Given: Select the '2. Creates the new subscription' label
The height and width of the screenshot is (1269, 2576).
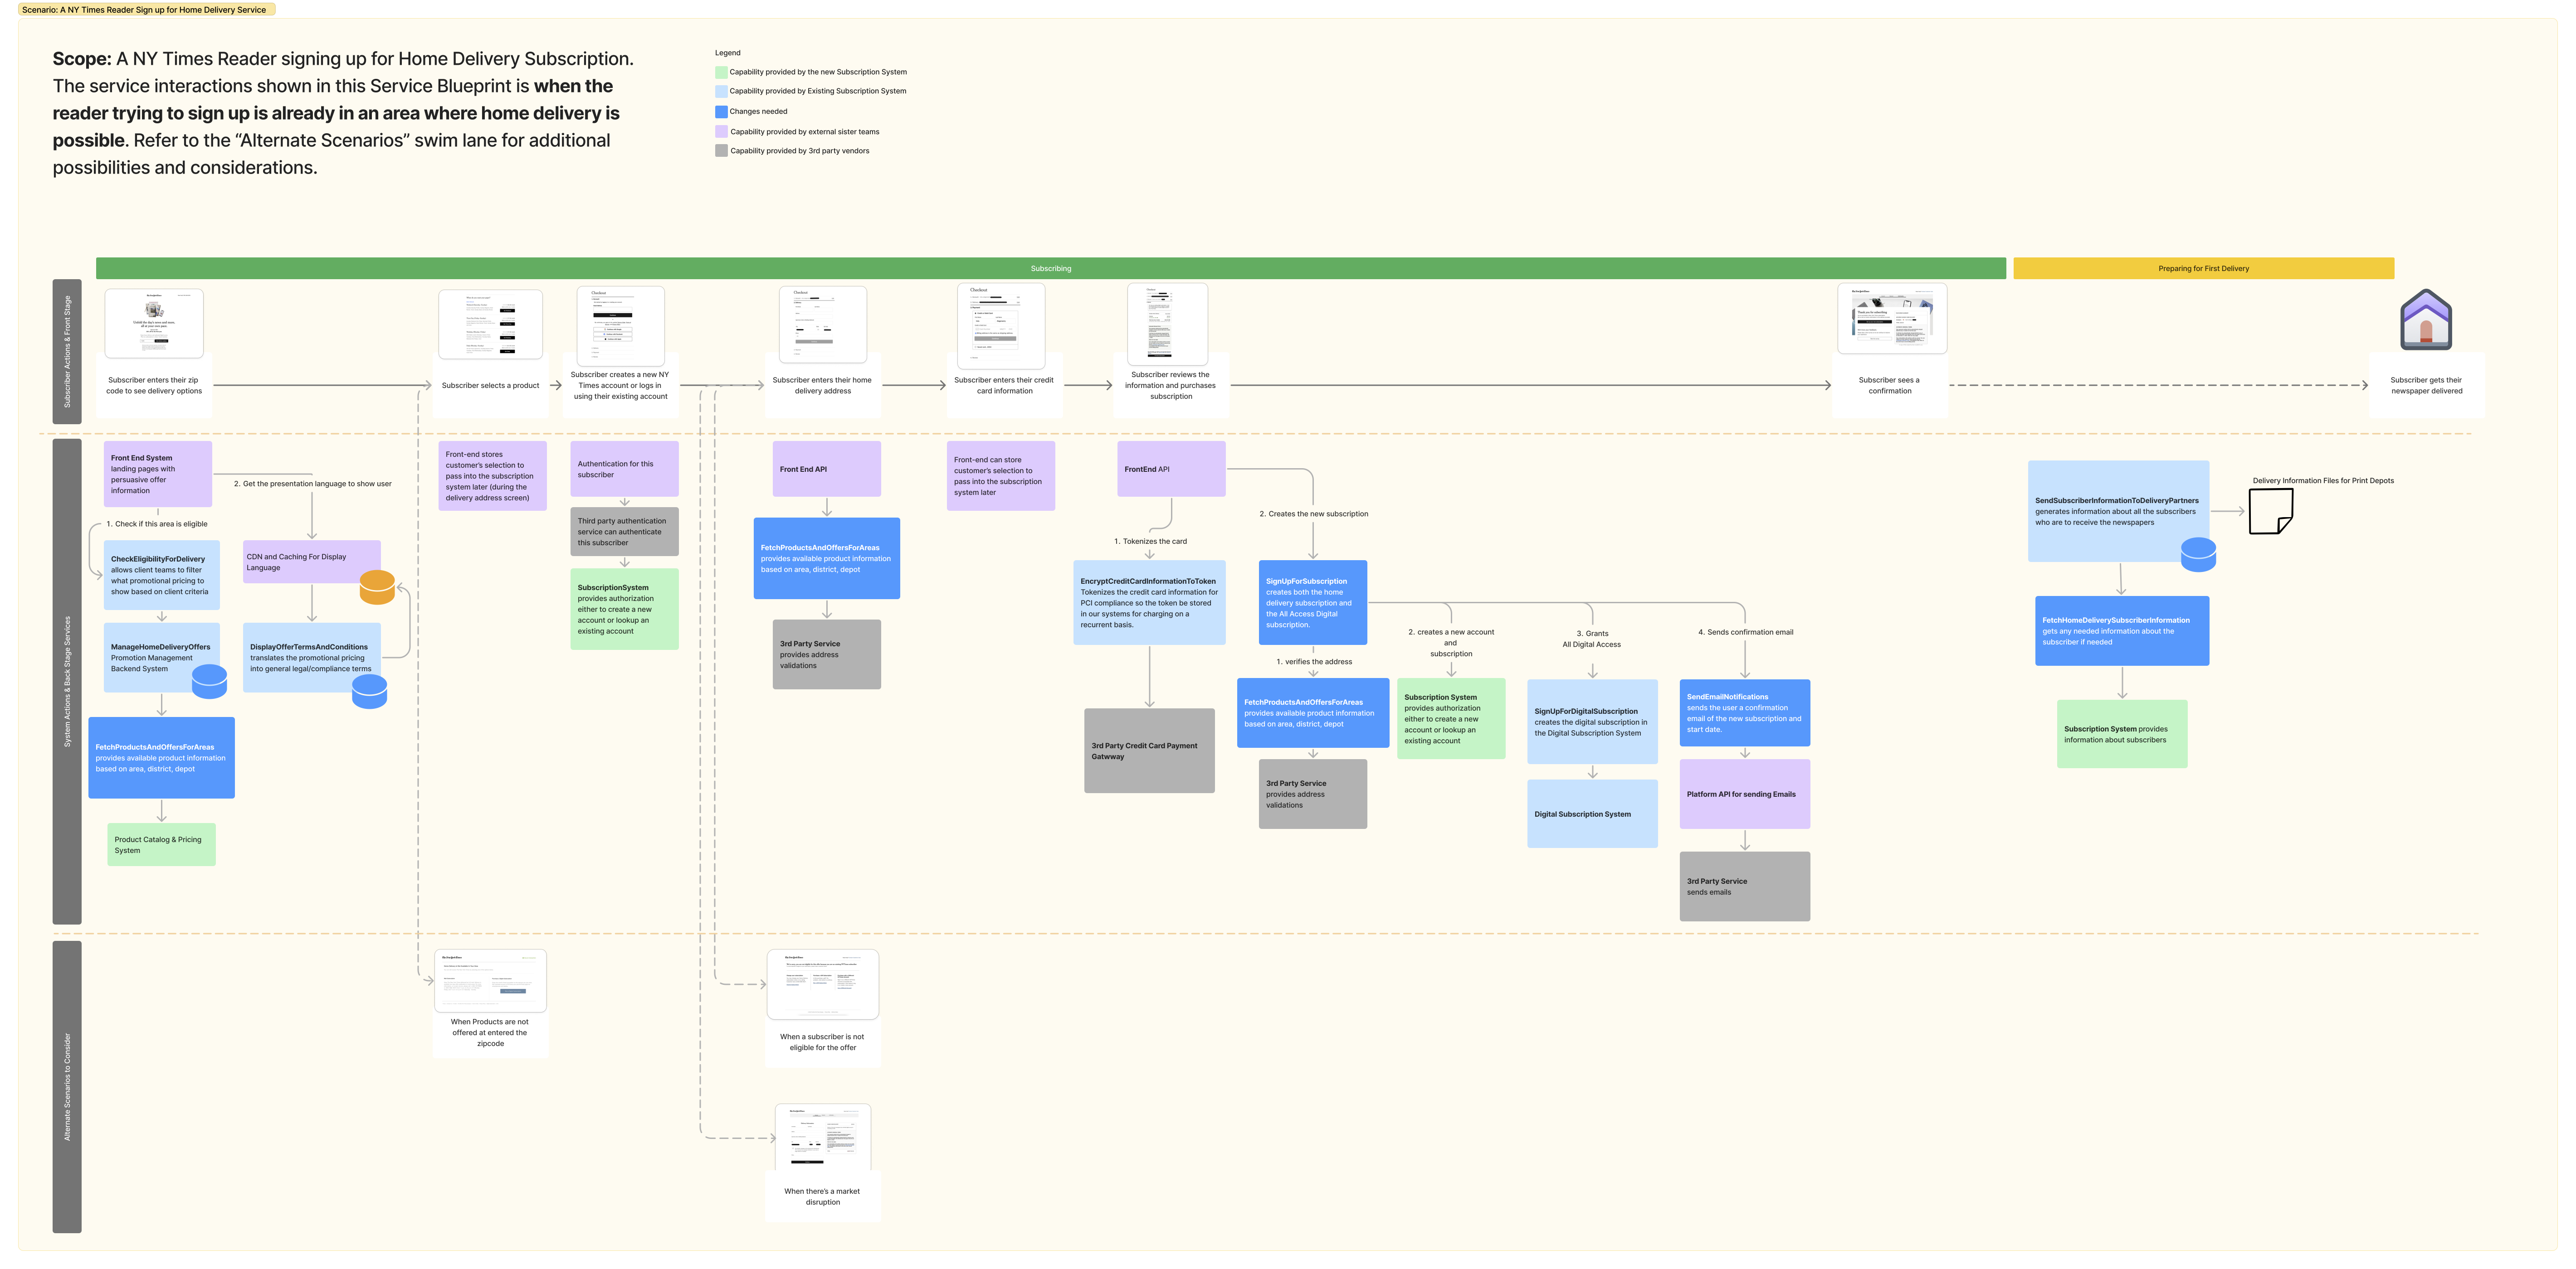Looking at the screenshot, I should [1313, 513].
